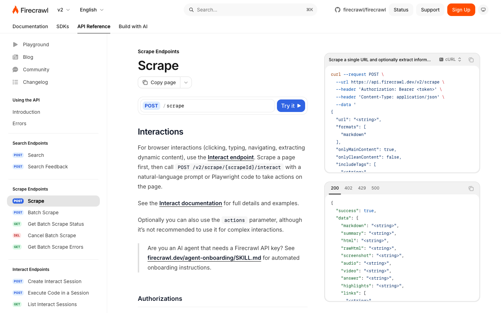Follow the Interact endpoint link
This screenshot has width=501, height=313.
click(231, 157)
